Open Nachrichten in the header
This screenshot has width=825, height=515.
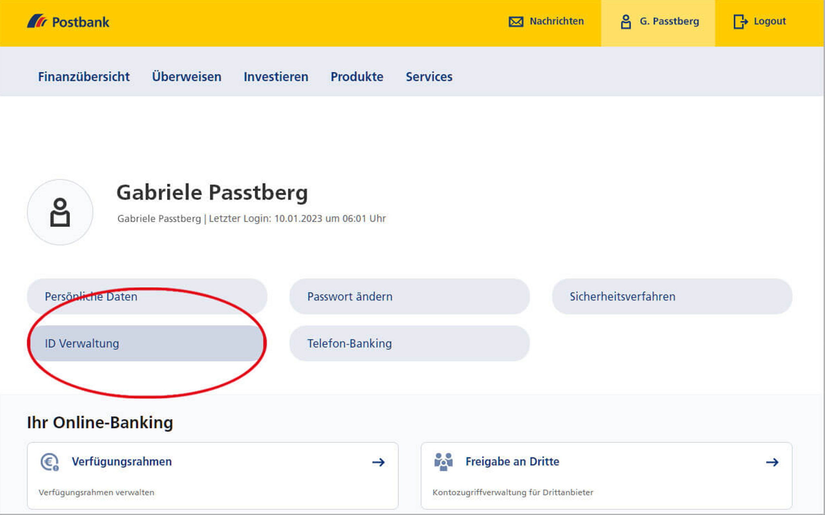557,21
